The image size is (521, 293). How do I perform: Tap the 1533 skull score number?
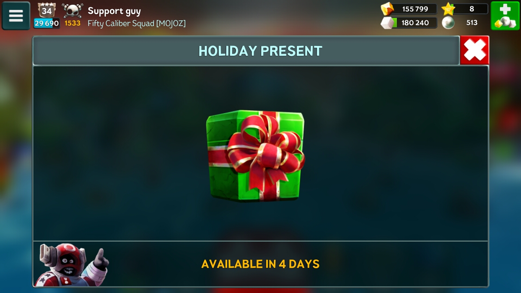click(72, 23)
